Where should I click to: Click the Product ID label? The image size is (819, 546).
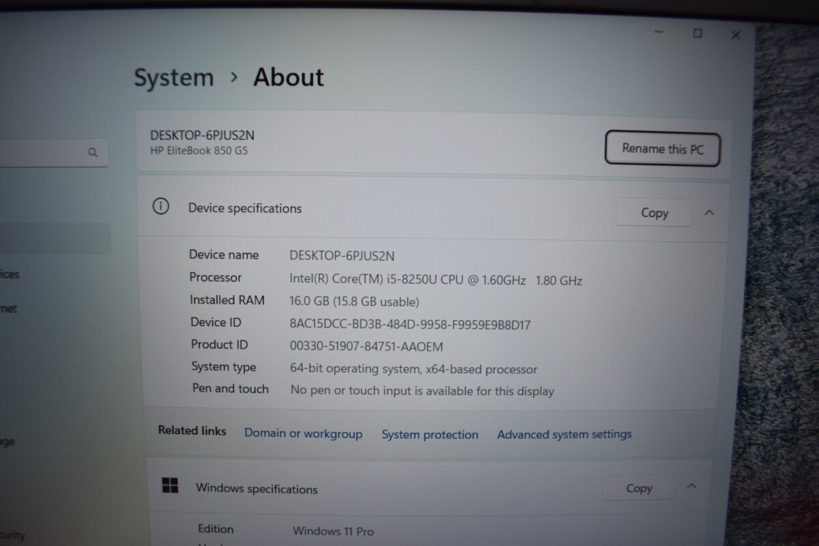coord(219,345)
